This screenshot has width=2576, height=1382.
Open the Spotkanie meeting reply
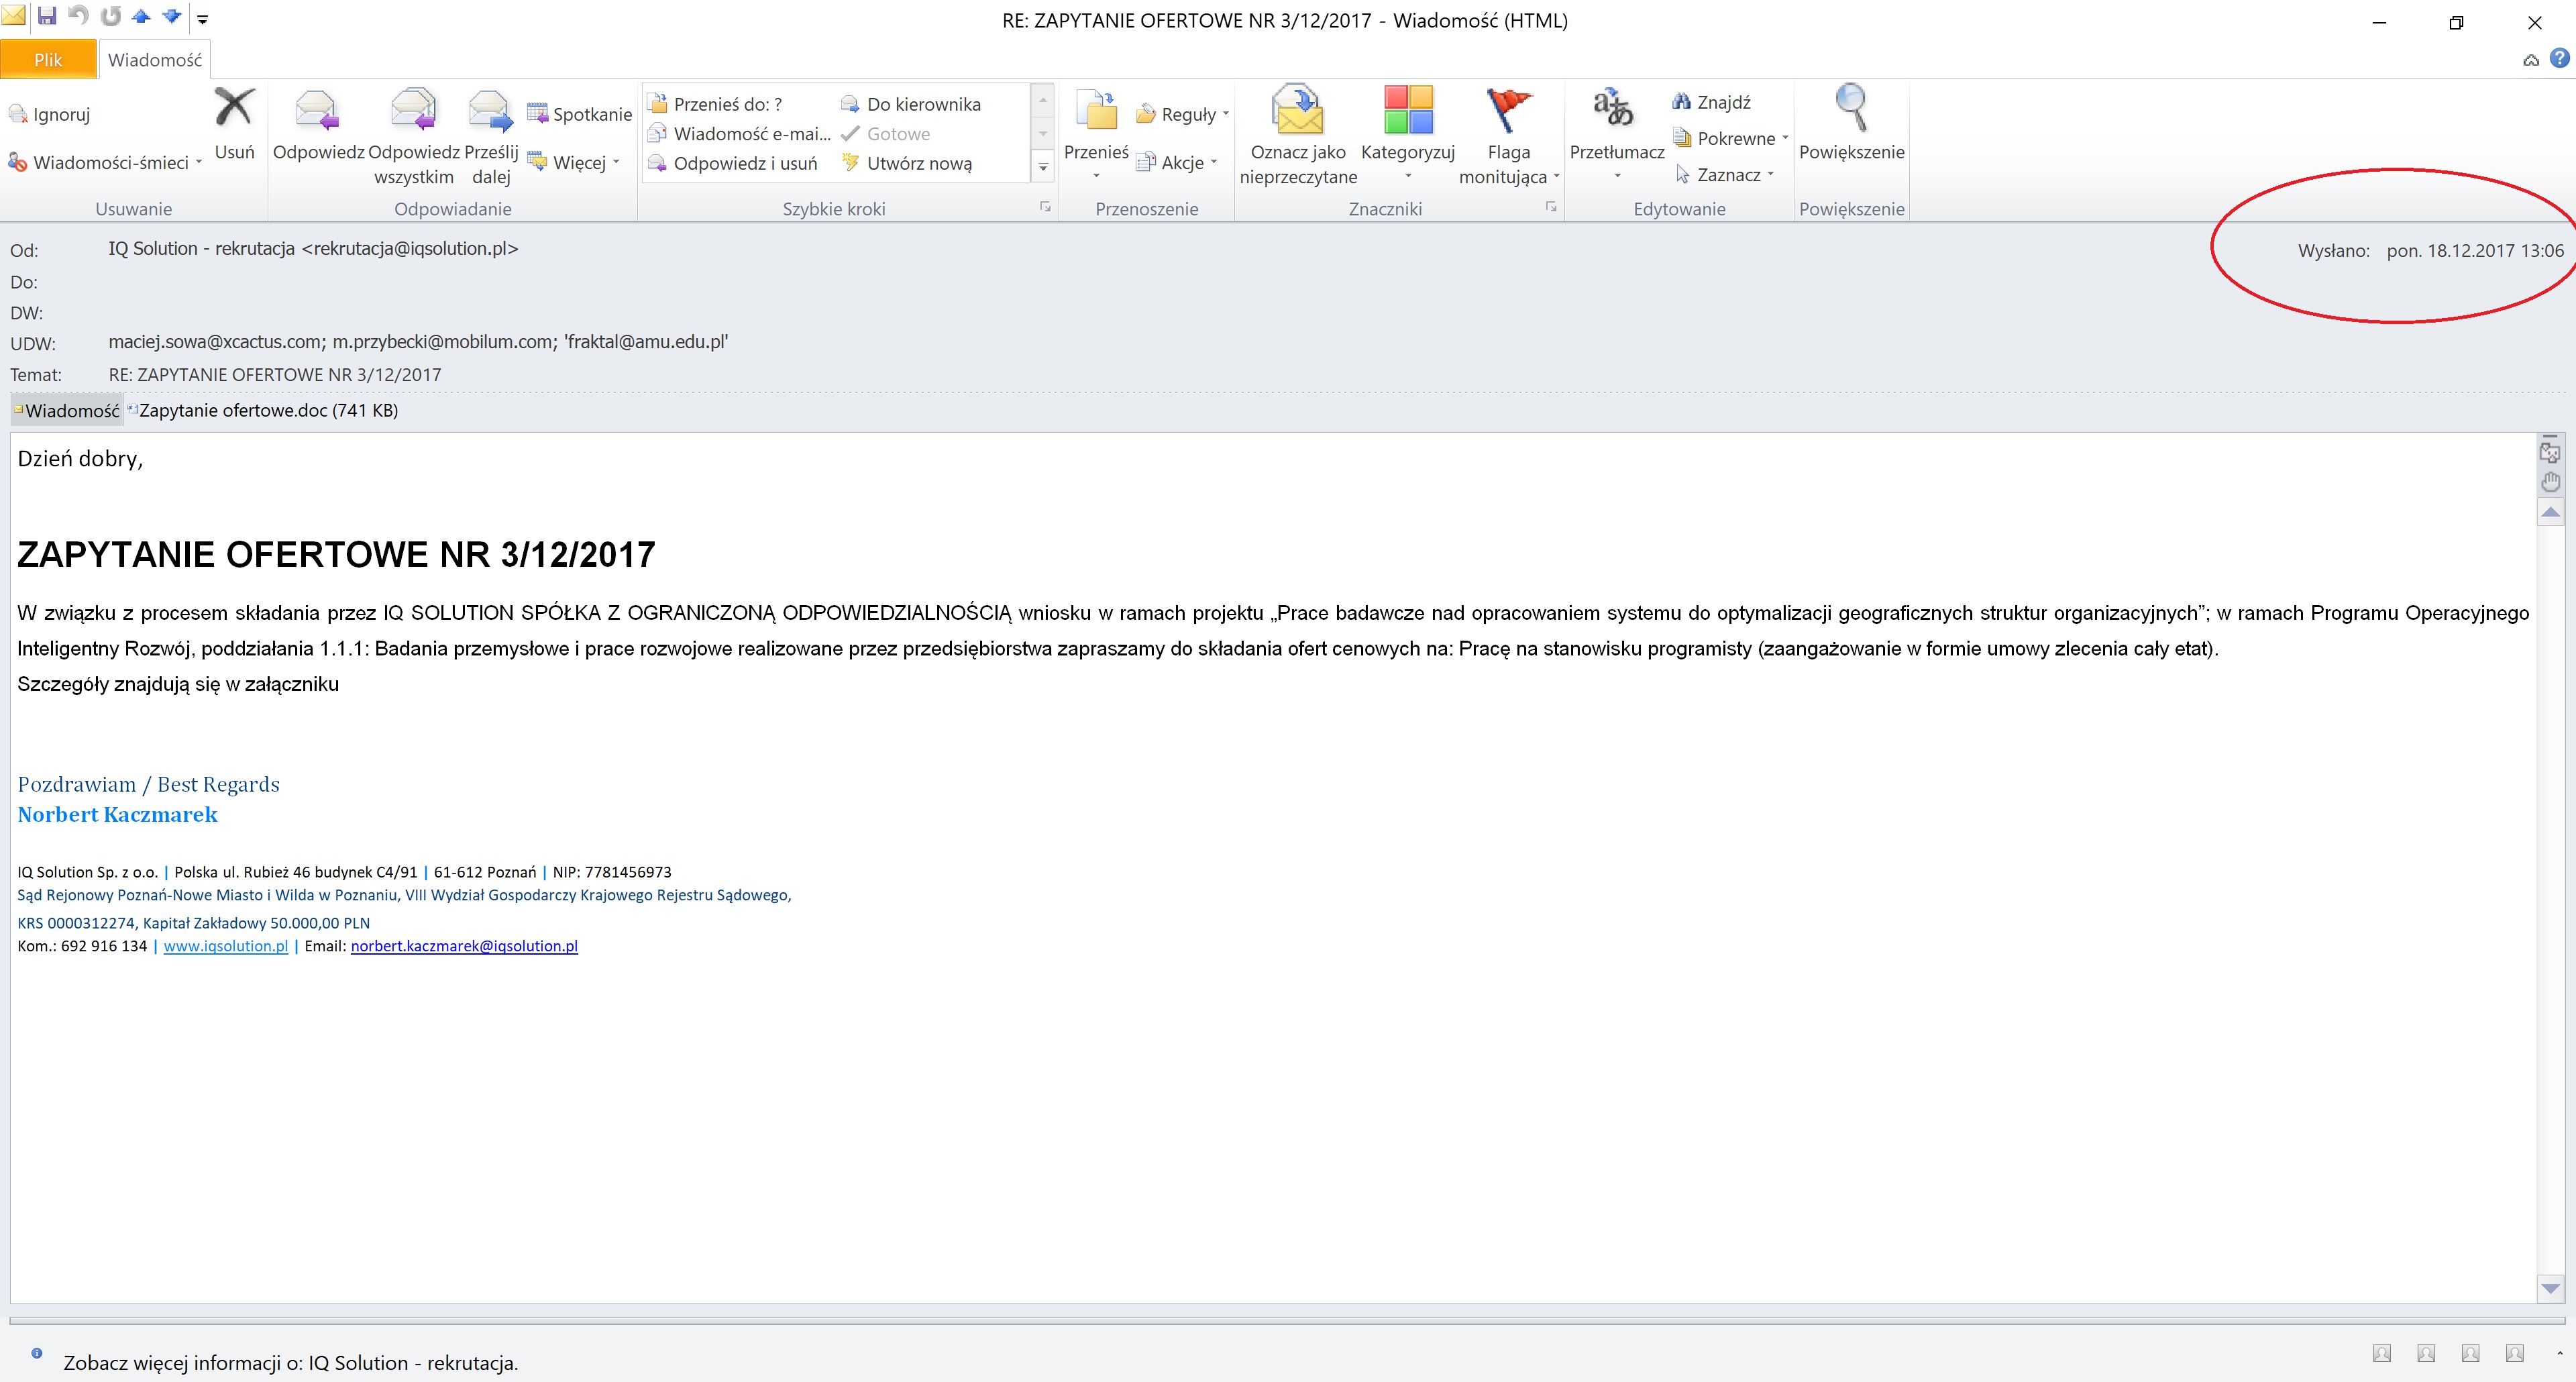pyautogui.click(x=580, y=114)
